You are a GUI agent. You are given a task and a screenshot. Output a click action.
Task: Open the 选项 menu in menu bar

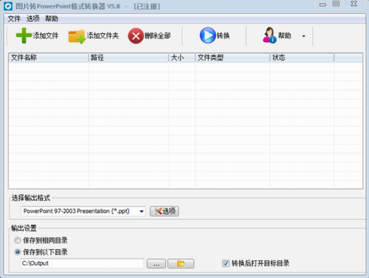click(32, 18)
